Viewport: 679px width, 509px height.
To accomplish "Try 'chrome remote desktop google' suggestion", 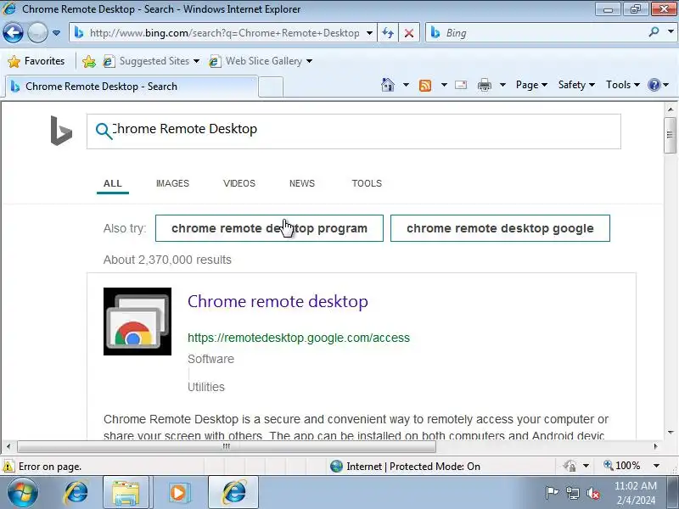I will tap(500, 228).
